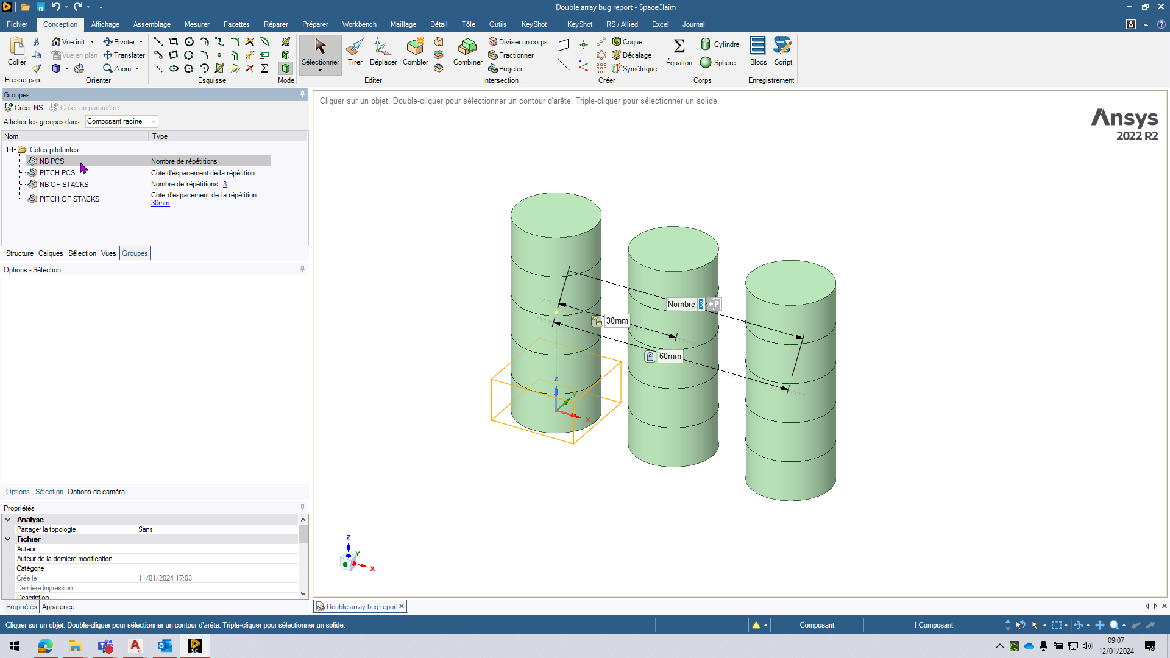Toggle the lock on 60mm dimension
This screenshot has height=658, width=1170.
pos(650,356)
